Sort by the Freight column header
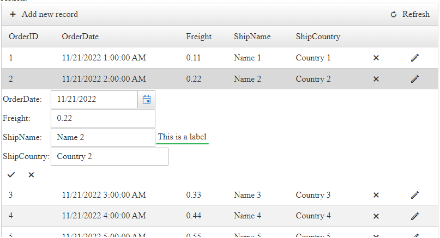440x238 pixels. coord(198,36)
